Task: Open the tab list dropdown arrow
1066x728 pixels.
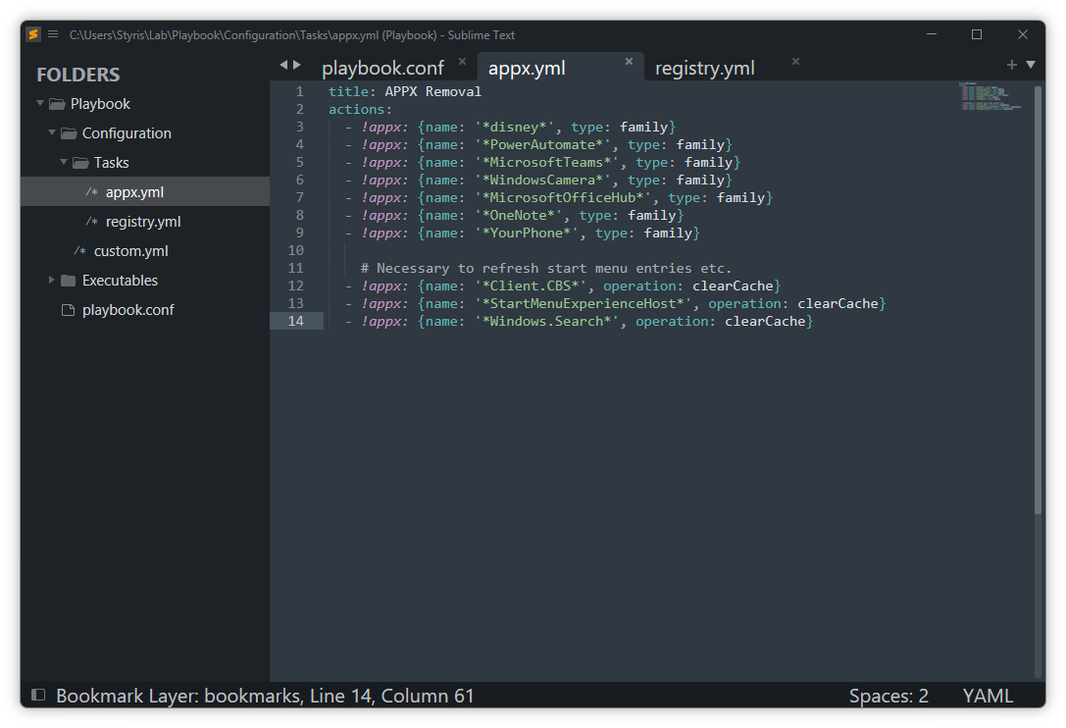Action: click(x=1031, y=65)
